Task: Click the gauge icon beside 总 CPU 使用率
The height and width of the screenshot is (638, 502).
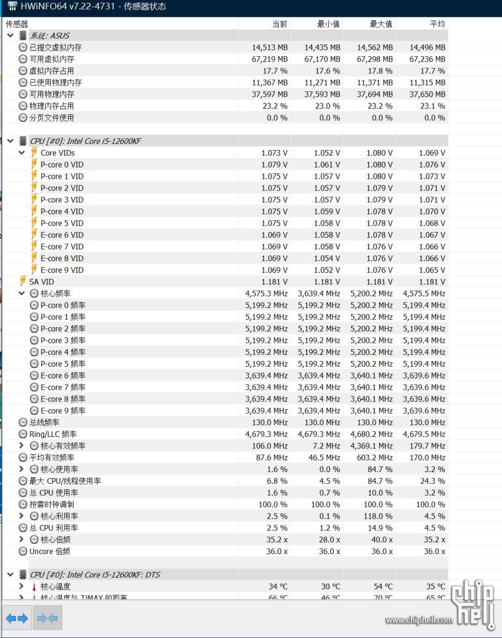Action: (x=23, y=493)
